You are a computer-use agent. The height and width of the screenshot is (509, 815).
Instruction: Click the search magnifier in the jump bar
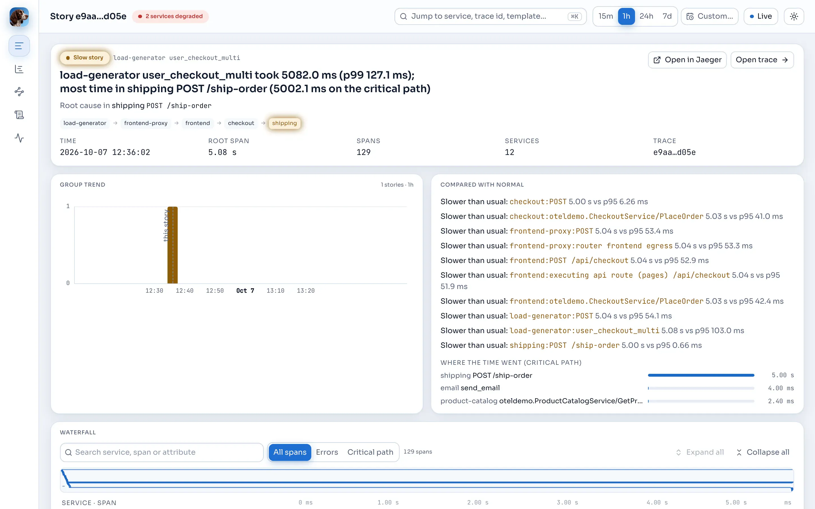point(403,16)
